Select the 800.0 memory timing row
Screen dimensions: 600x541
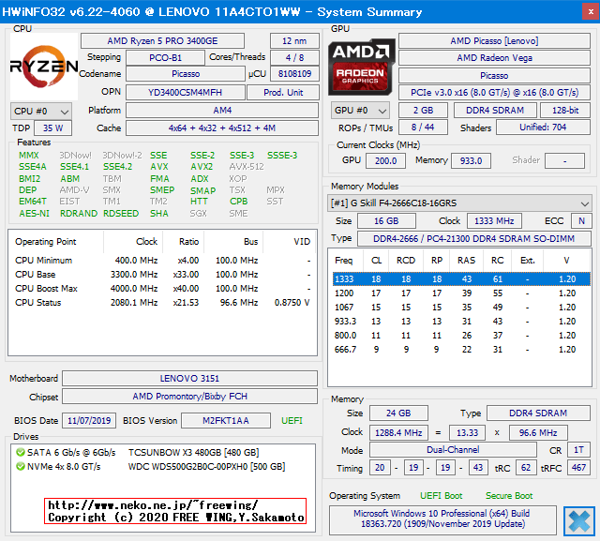460,335
